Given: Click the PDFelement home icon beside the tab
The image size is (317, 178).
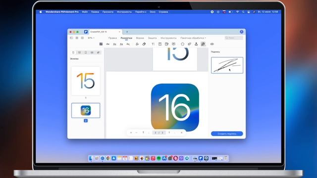Looking at the screenshot, I should [x=86, y=32].
